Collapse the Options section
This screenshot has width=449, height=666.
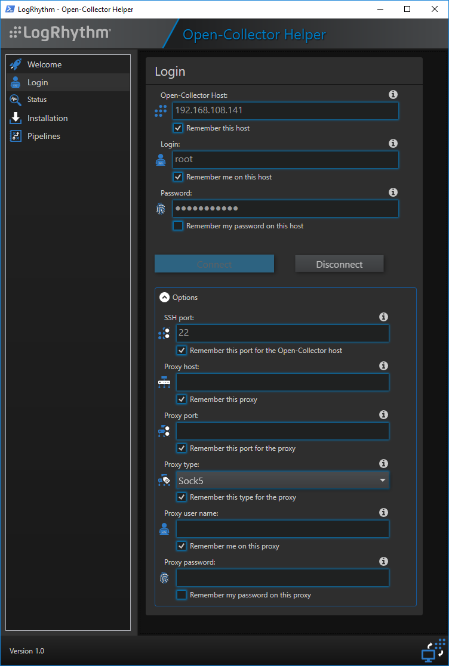(164, 298)
